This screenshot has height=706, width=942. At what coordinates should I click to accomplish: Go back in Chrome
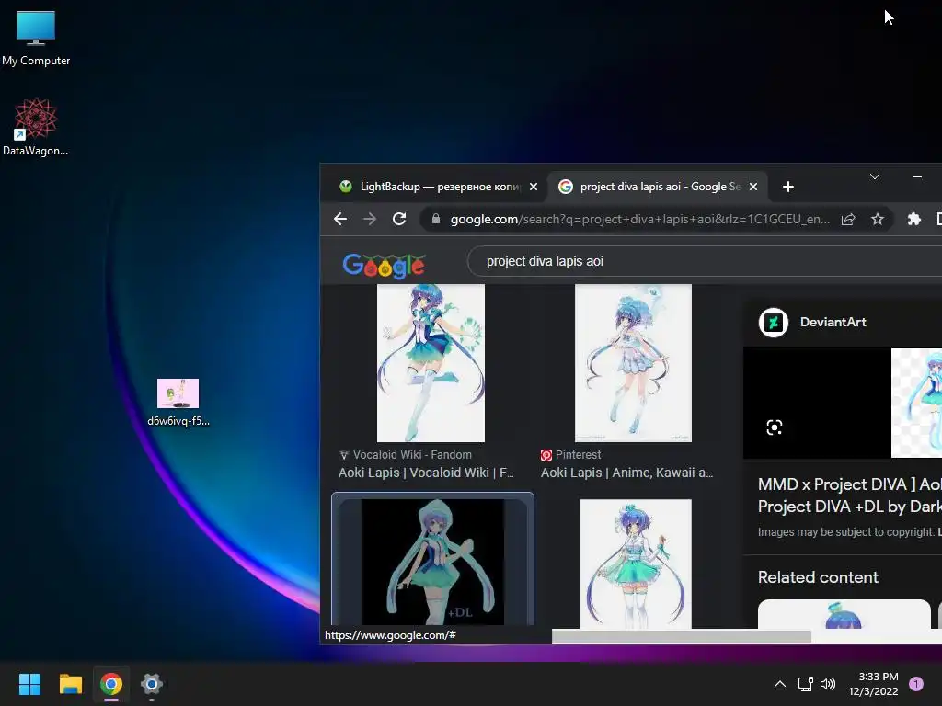340,219
